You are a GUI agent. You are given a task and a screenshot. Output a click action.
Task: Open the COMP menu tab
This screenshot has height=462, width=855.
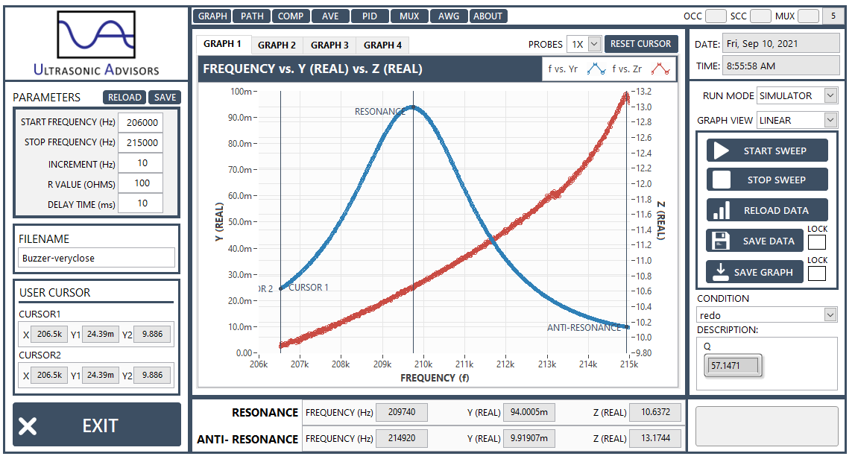click(x=291, y=16)
